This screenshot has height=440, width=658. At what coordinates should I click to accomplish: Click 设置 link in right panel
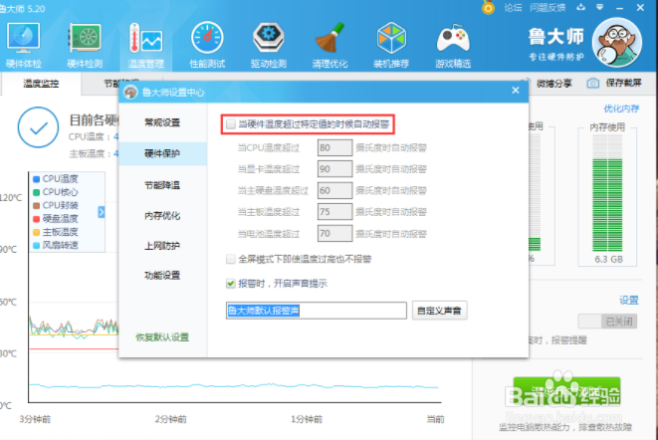628,300
